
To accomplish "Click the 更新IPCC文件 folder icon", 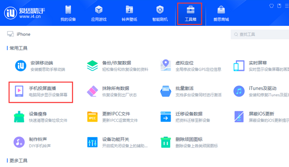I will point(92,117).
